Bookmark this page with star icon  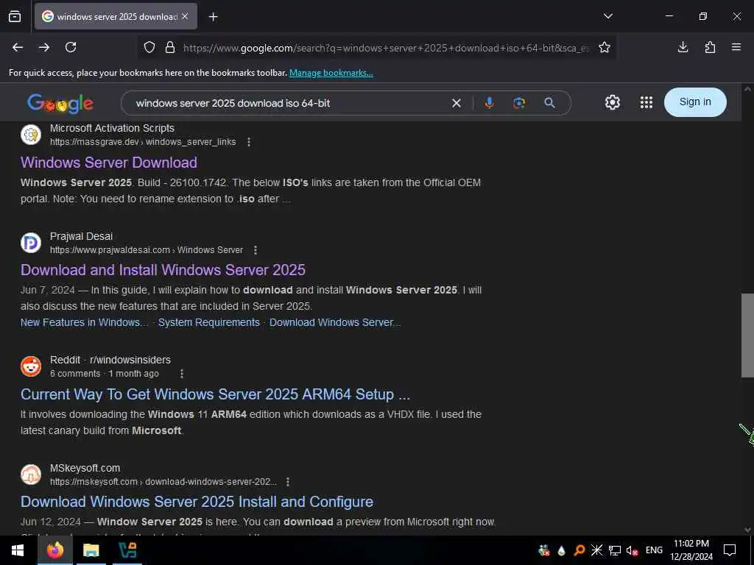tap(605, 48)
